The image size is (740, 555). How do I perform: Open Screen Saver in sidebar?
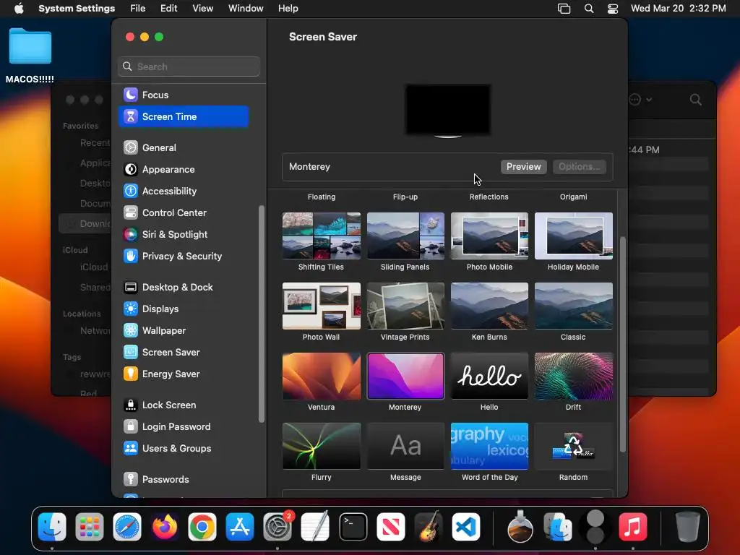[184, 353]
